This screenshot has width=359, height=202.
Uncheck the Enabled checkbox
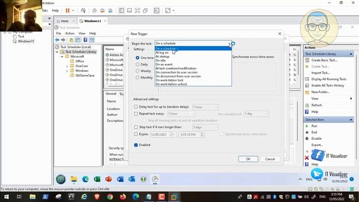point(136,145)
